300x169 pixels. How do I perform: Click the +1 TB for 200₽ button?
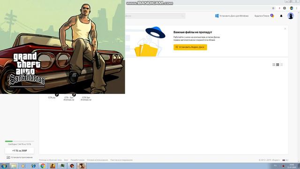pyautogui.click(x=20, y=151)
